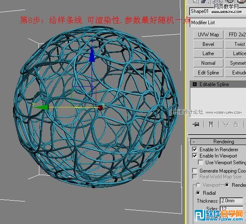Click the Bevel modifier button

208,44
